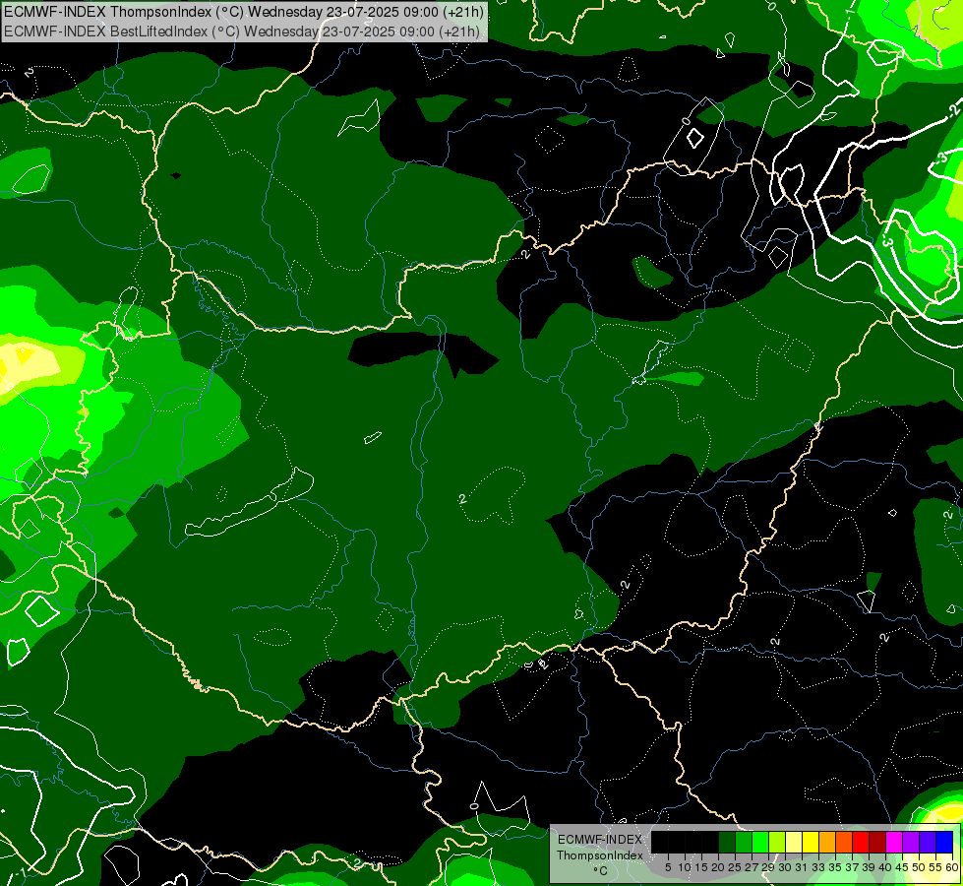Screen dimensions: 963x886
Task: Click the legend value 31
Action: pyautogui.click(x=802, y=867)
